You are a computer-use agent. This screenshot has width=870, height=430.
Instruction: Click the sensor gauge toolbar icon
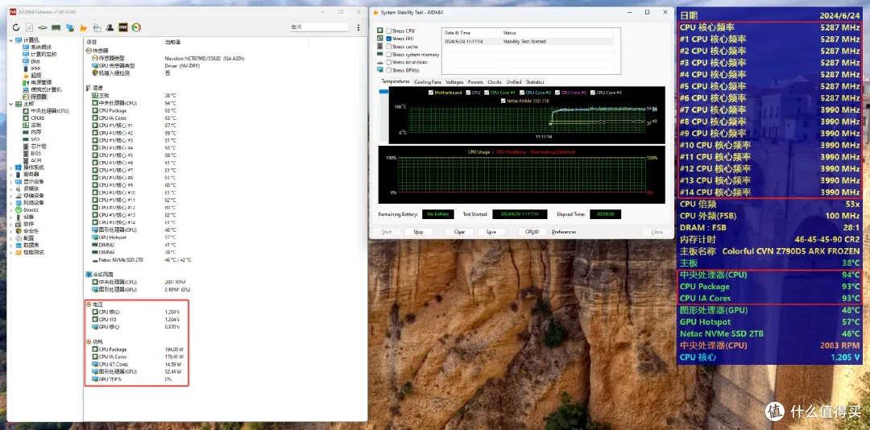click(136, 27)
